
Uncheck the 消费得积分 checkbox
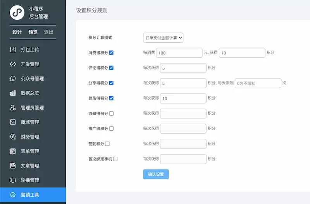112,53
